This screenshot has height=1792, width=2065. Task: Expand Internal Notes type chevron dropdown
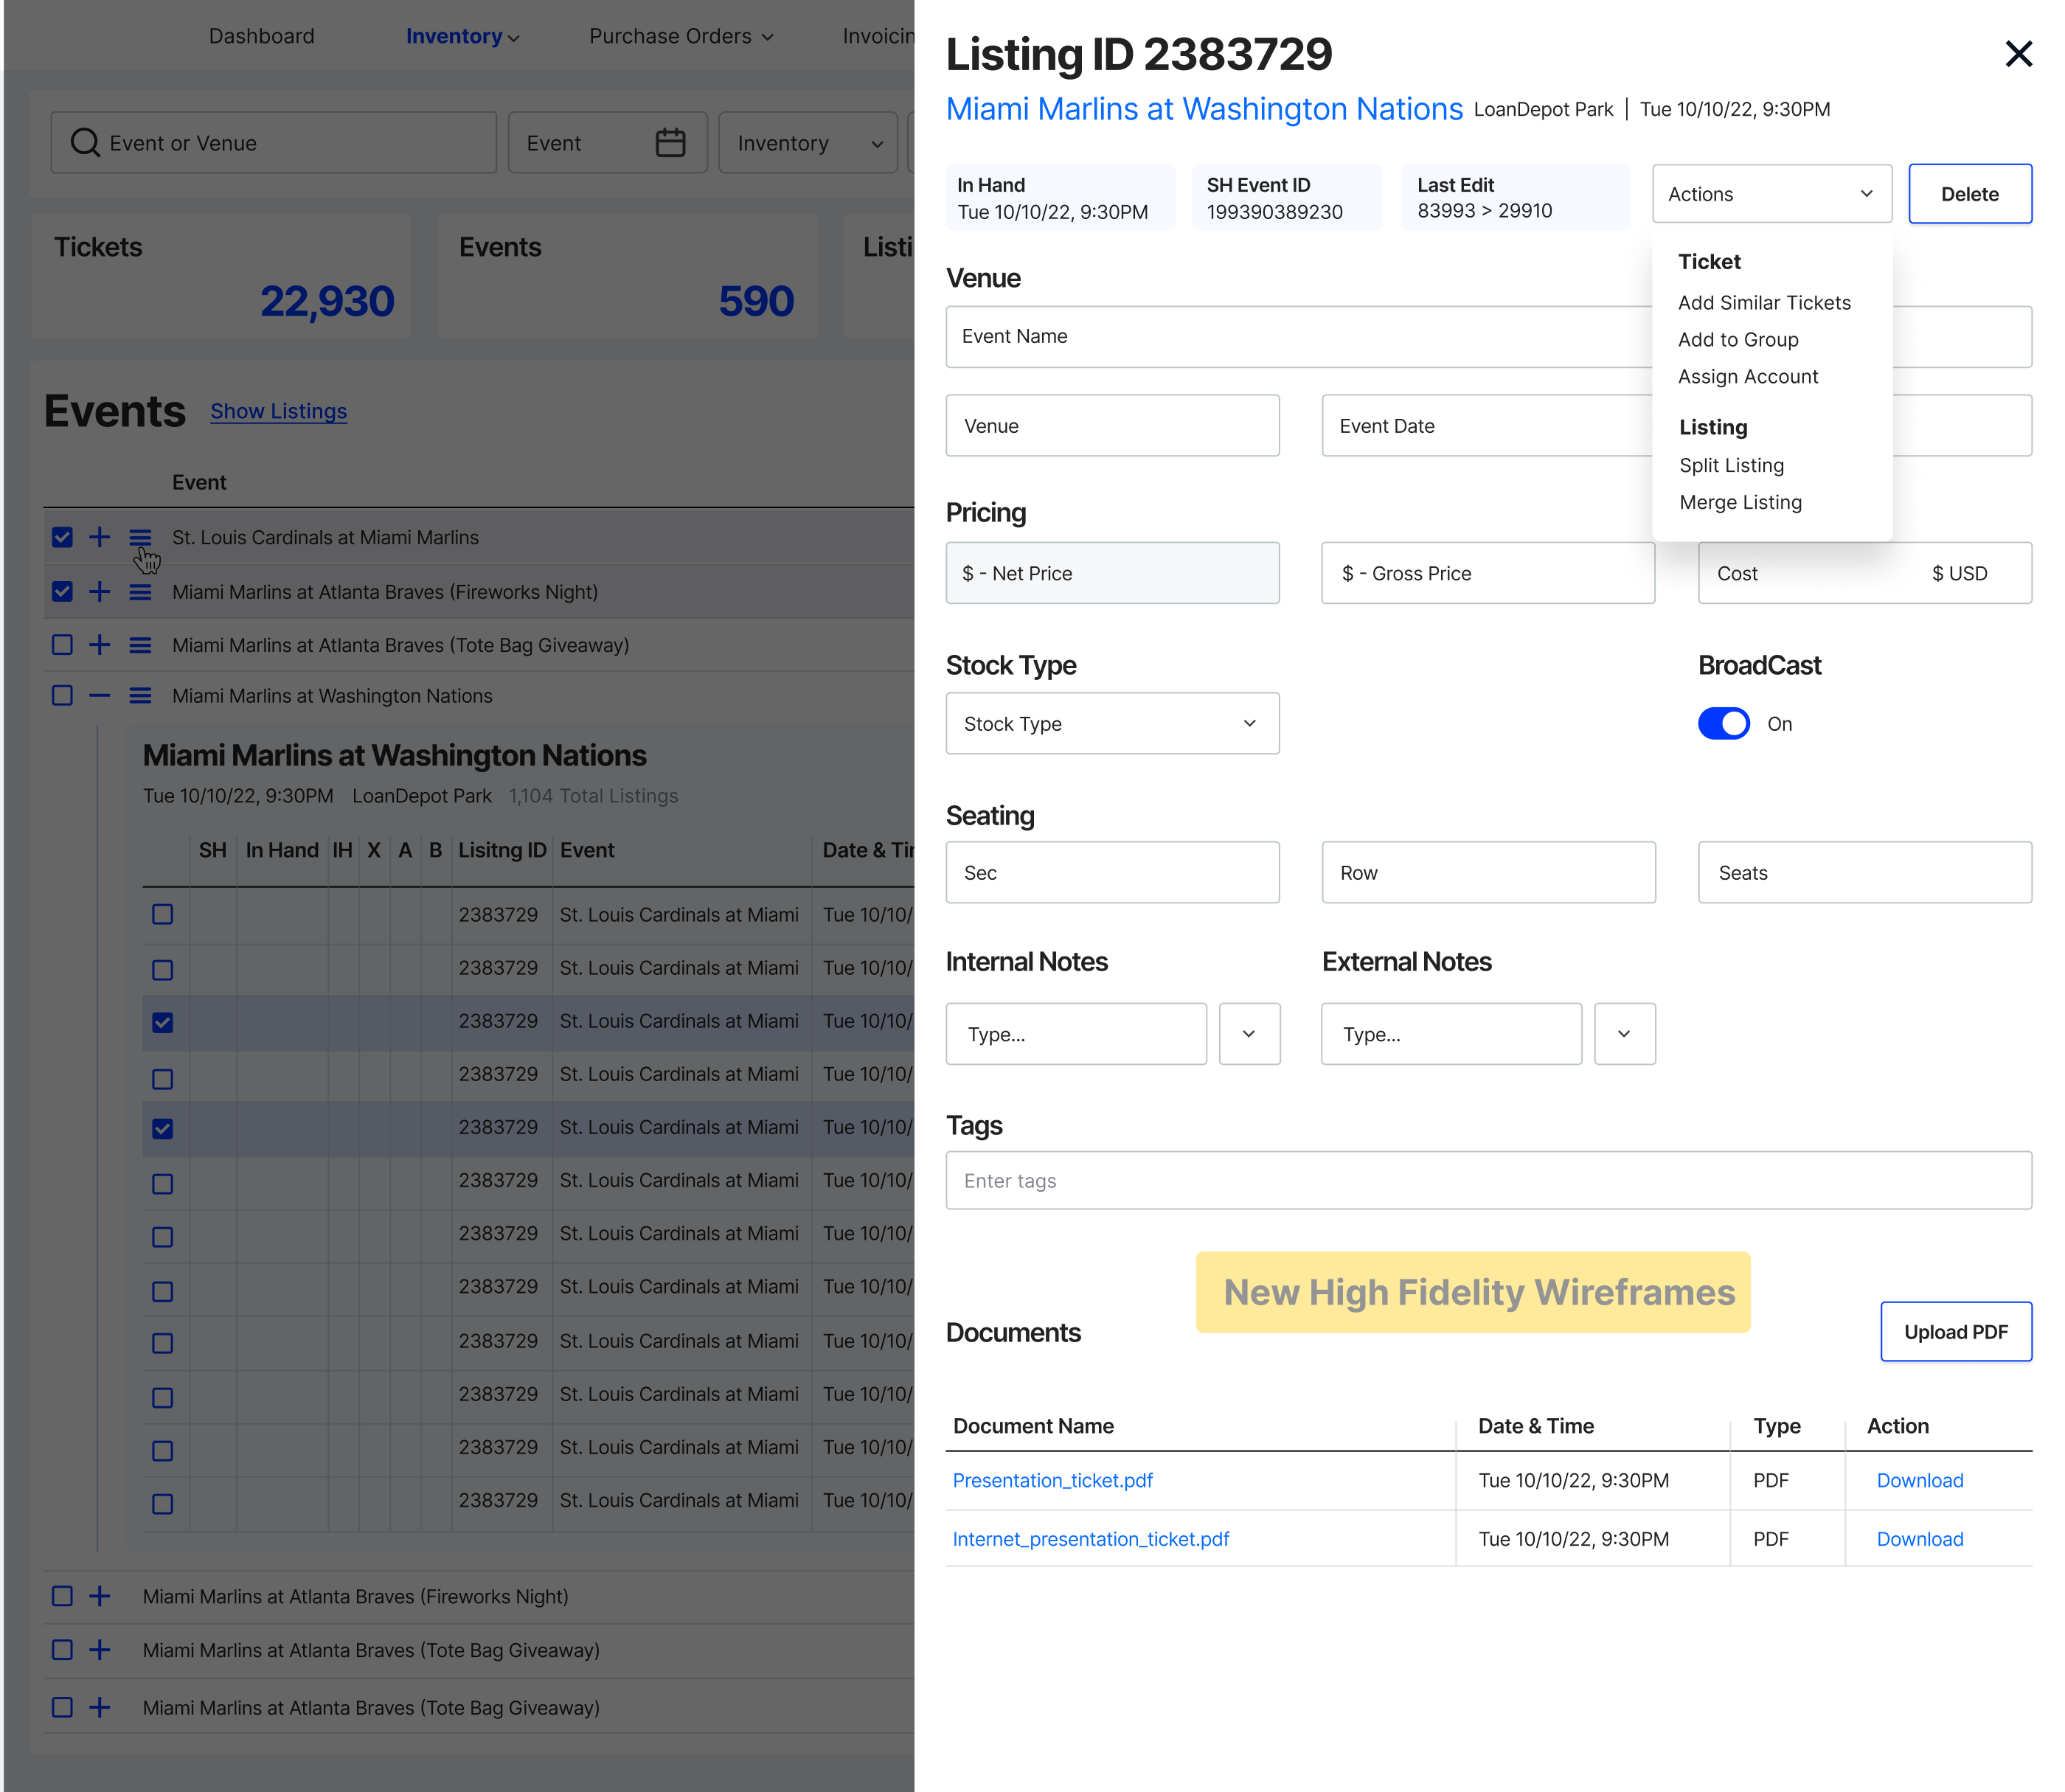pyautogui.click(x=1249, y=1034)
